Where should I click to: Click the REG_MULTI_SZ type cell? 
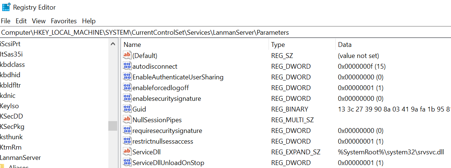[x=292, y=120]
